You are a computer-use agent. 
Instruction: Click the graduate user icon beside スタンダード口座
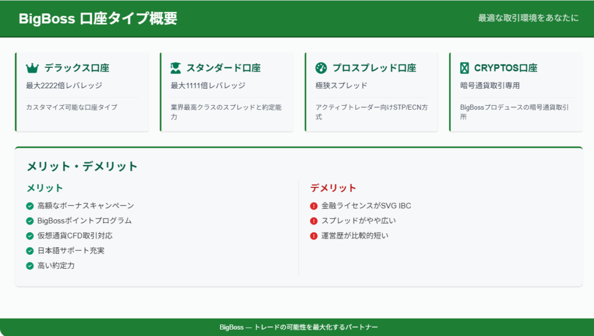point(176,68)
